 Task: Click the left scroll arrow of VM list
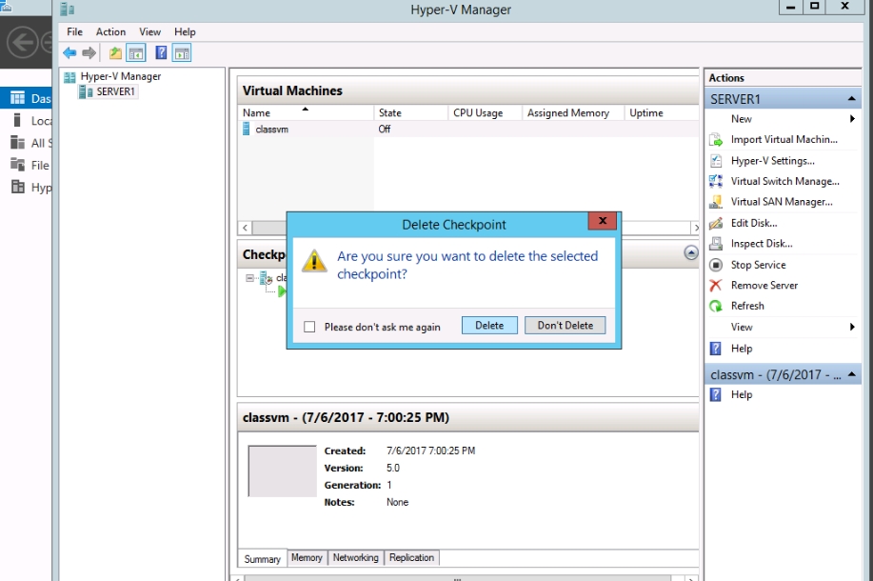click(x=245, y=228)
